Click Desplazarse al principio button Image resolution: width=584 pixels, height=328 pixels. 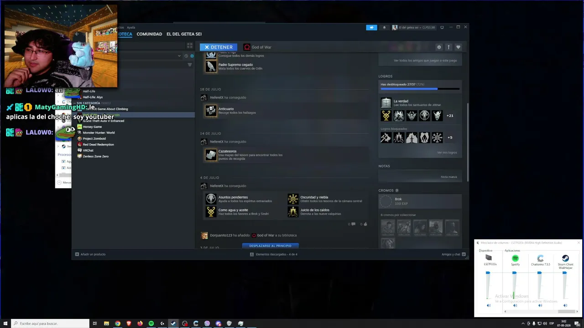click(270, 246)
